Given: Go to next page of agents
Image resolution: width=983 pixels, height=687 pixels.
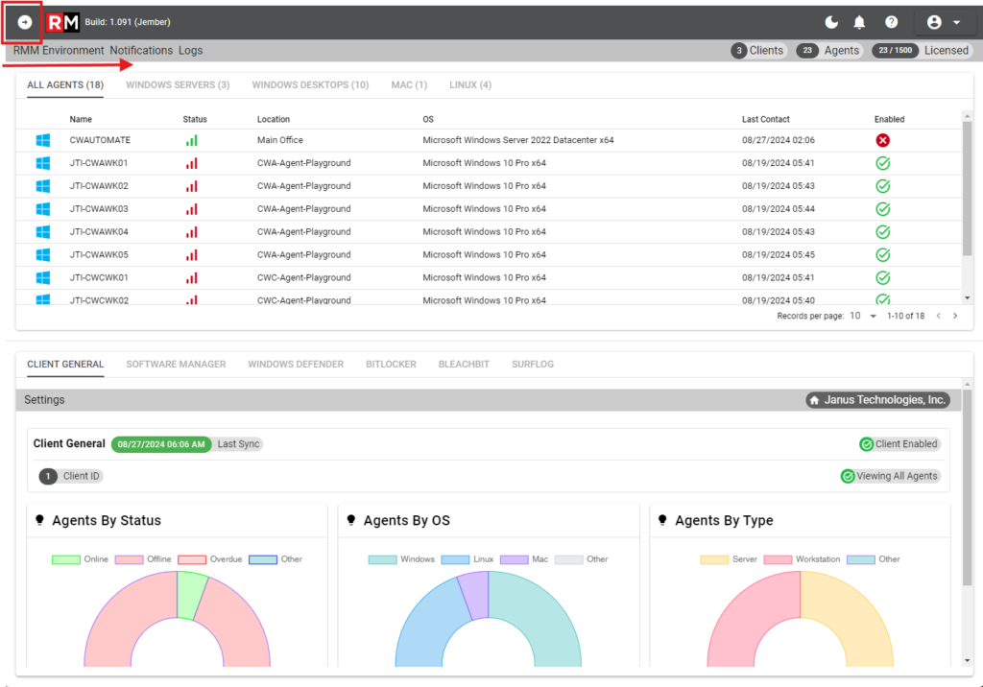Looking at the screenshot, I should pos(955,316).
